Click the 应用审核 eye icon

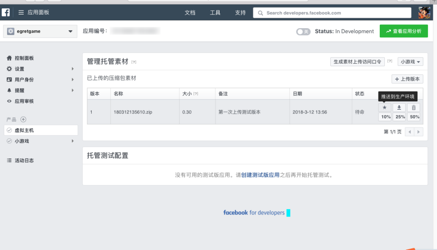coord(9,101)
